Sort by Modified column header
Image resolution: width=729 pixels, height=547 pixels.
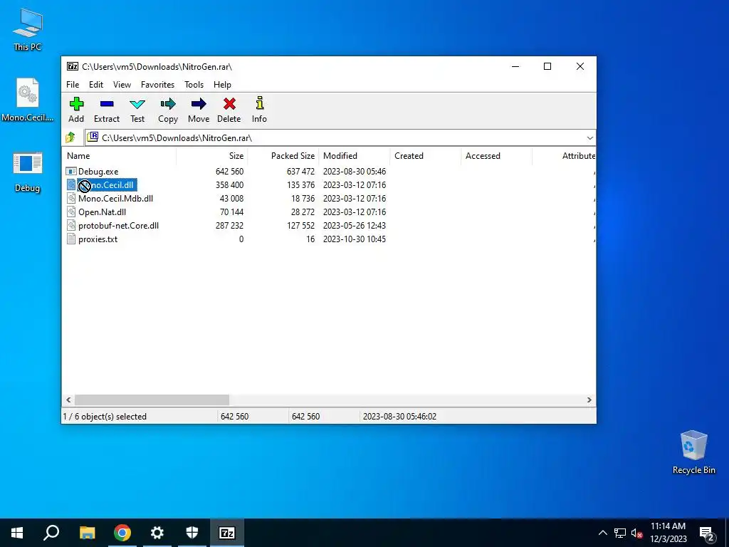point(355,156)
